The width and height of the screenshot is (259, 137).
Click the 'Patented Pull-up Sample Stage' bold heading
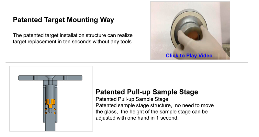coord(147,92)
